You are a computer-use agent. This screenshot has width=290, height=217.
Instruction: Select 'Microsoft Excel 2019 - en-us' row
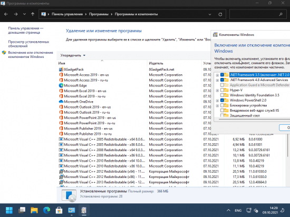click(134, 91)
